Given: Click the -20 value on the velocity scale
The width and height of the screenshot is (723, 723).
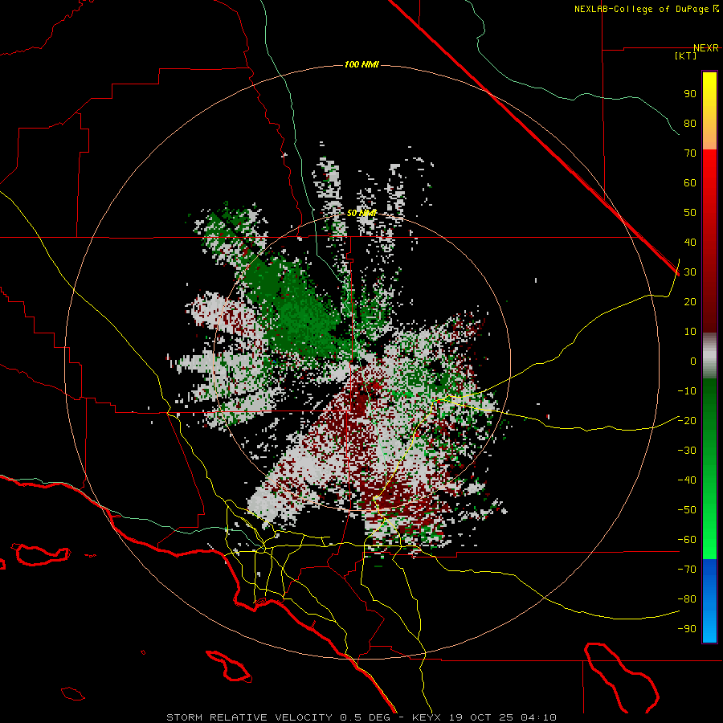Looking at the screenshot, I should pyautogui.click(x=687, y=421).
